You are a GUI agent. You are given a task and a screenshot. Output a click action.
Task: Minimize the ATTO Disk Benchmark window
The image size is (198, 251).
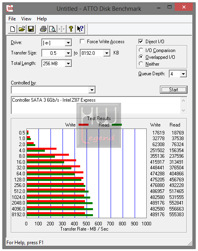coord(159,7)
